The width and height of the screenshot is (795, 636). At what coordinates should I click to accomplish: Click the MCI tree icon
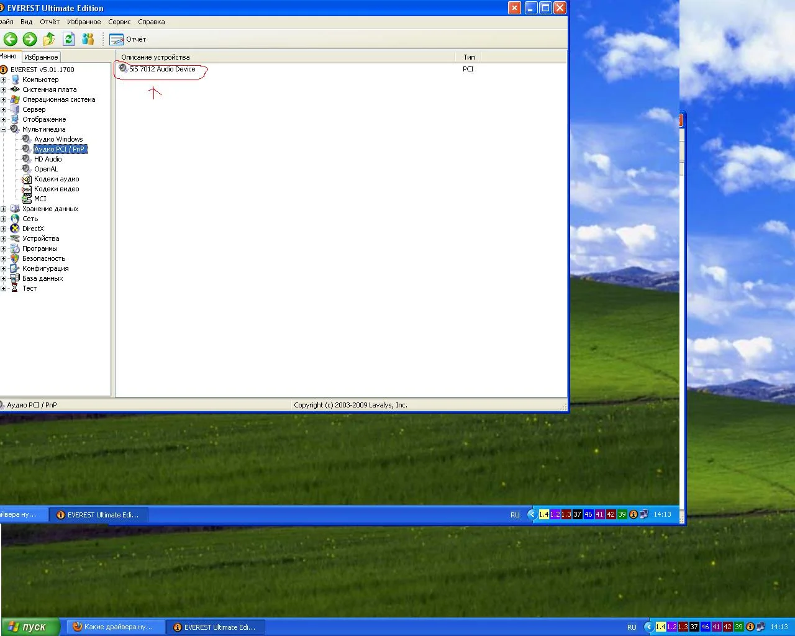(27, 199)
